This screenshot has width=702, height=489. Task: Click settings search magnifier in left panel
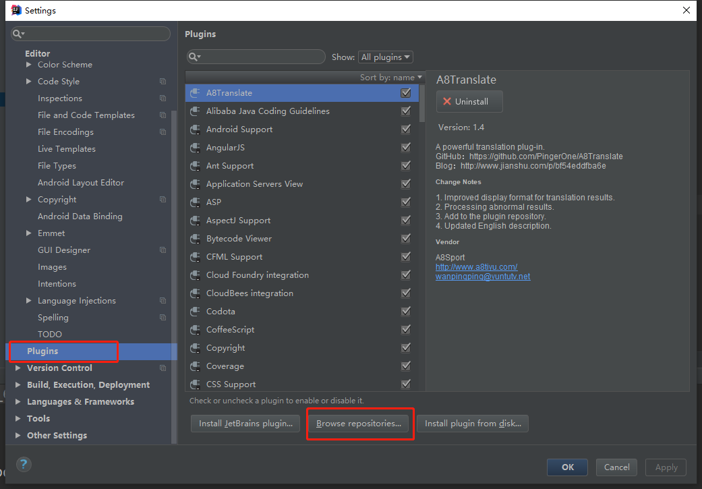coord(19,34)
